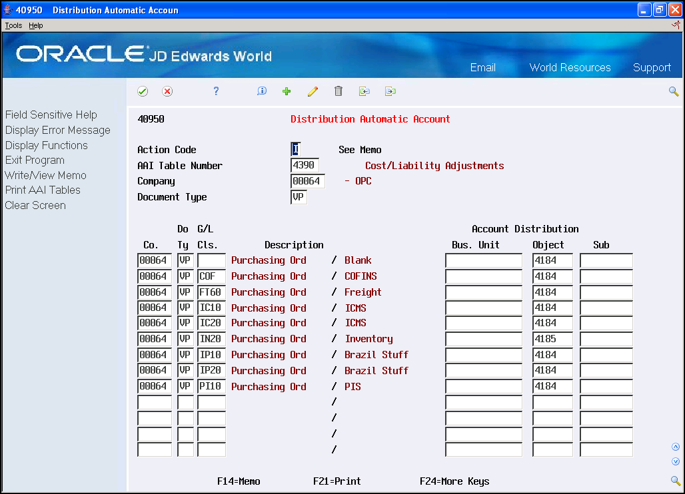The width and height of the screenshot is (685, 494).
Task: Click the Oracle JD Edwards World logo
Action: (x=144, y=54)
